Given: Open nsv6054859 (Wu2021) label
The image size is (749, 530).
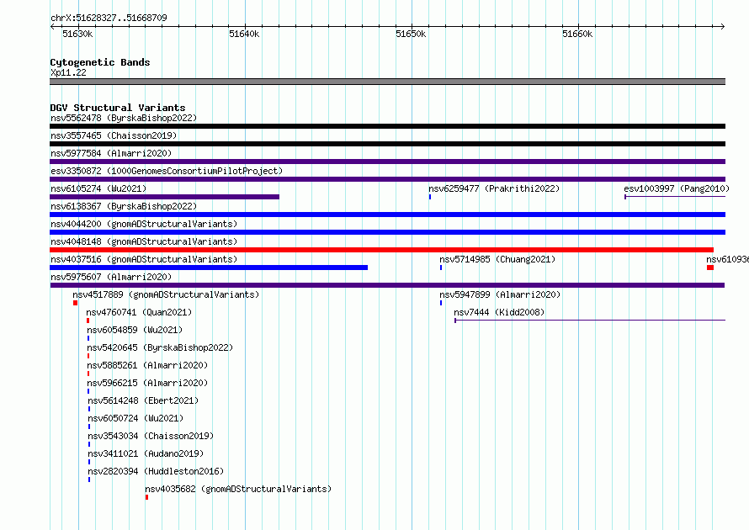Looking at the screenshot, I should tap(135, 330).
